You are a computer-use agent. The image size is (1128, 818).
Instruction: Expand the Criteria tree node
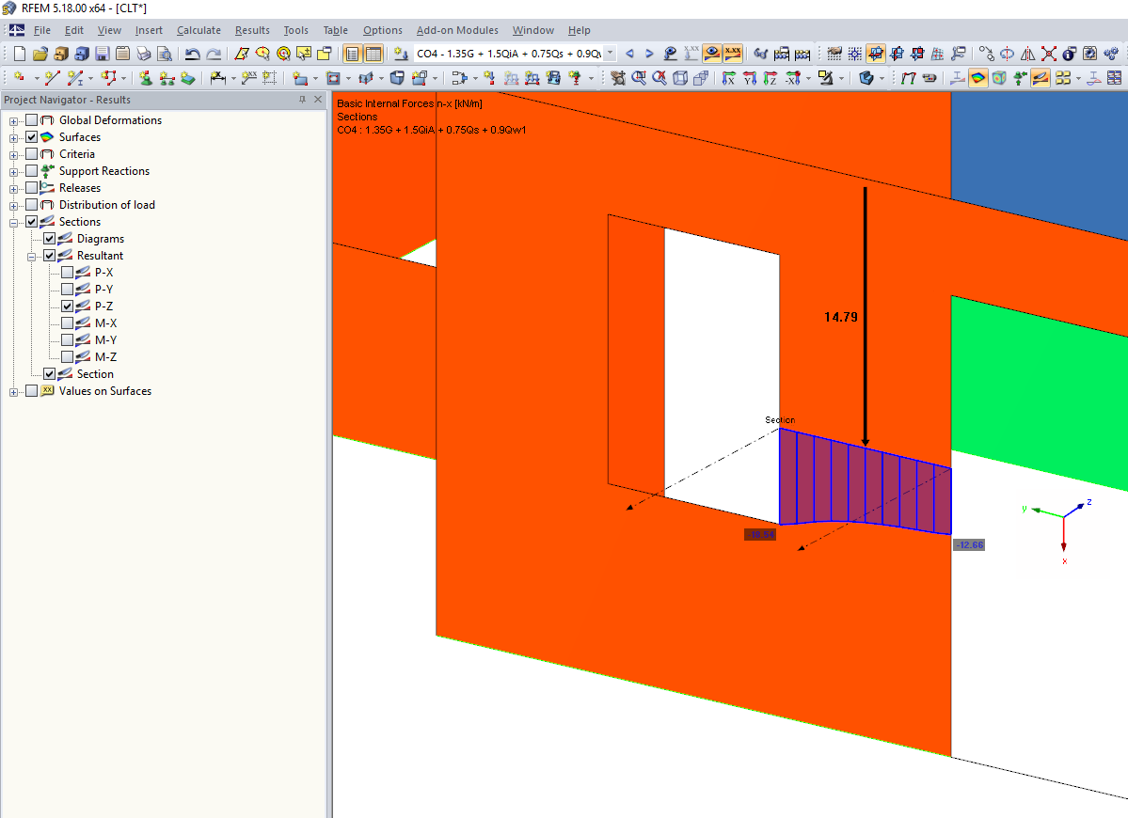click(x=14, y=154)
